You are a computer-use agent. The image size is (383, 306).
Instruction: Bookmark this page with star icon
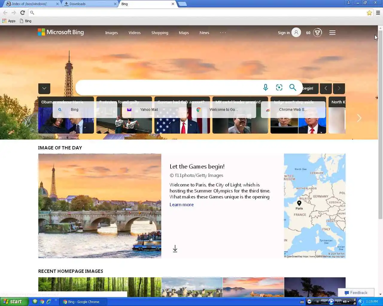click(369, 13)
